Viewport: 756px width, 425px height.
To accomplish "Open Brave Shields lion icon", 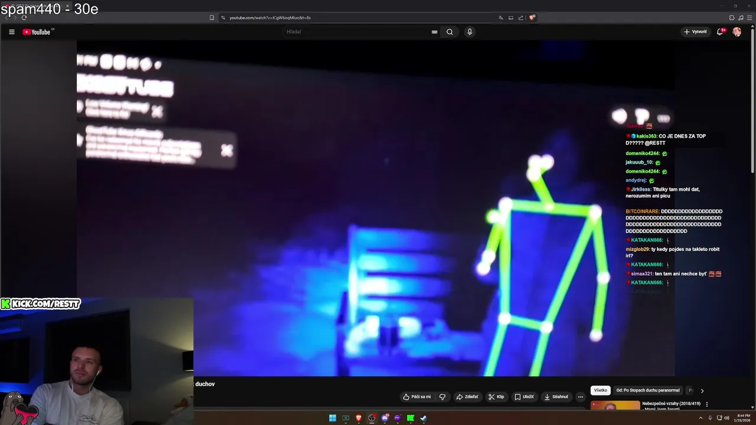I will click(x=532, y=18).
